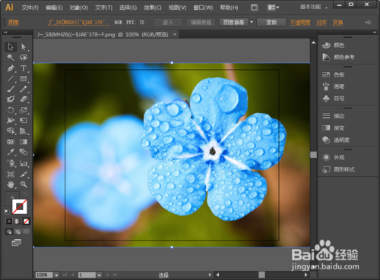This screenshot has height=280, width=380.
Task: Open the 文件(F) menu
Action: click(x=30, y=8)
